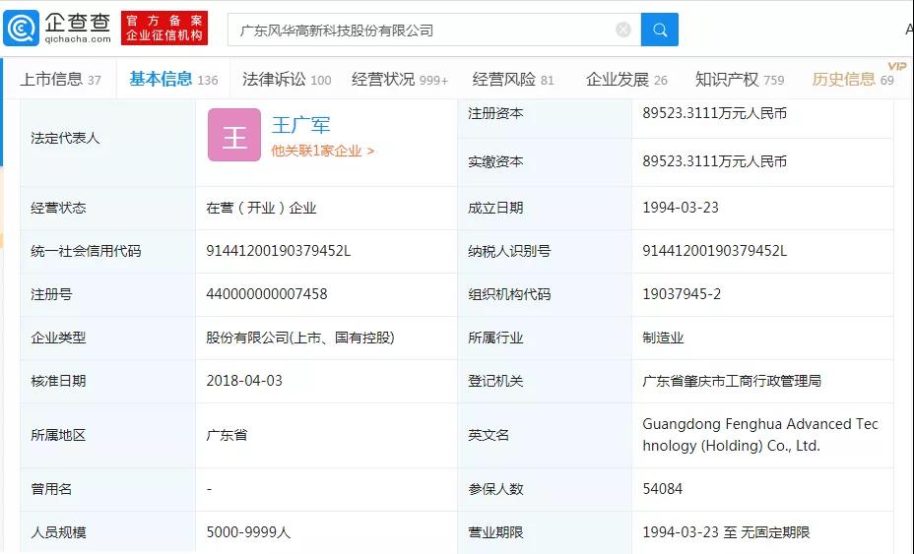The image size is (914, 554).
Task: Click company type 股份有限公司(上市、国有控股)
Action: pyautogui.click(x=300, y=338)
